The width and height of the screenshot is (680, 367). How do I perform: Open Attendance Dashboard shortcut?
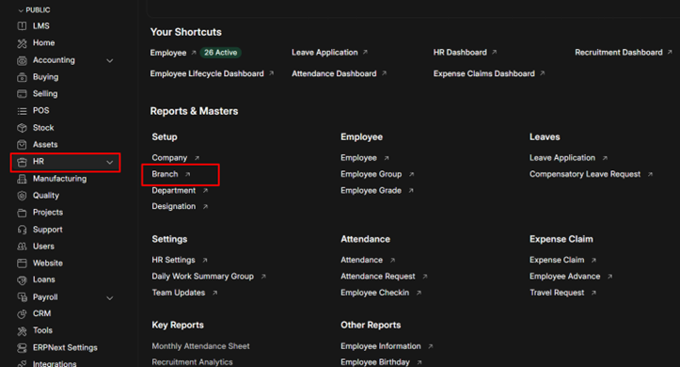point(334,73)
